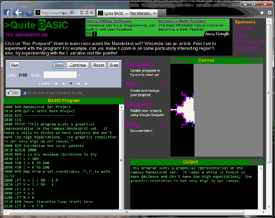The width and height of the screenshot is (275, 218).
Task: Click the Output panel scrollbar up arrow
Action: pyautogui.click(x=261, y=168)
